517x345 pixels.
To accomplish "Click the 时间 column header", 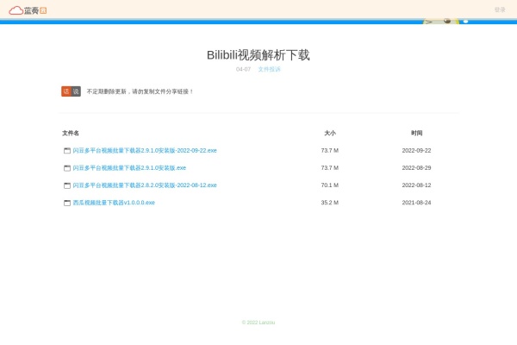I will [x=416, y=133].
